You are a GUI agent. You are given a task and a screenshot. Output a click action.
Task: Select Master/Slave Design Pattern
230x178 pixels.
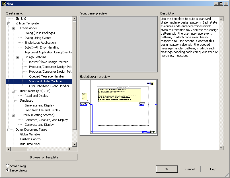pos(49,62)
